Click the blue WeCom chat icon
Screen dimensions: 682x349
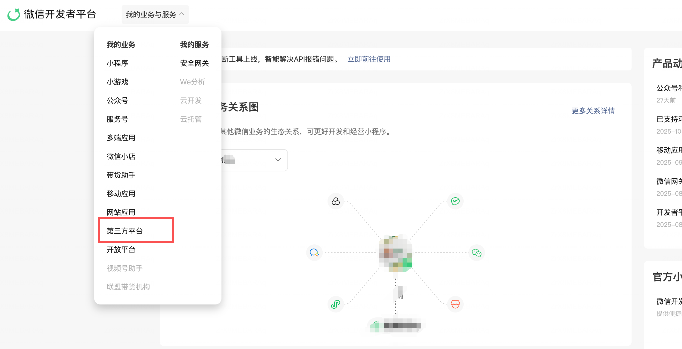pos(314,252)
